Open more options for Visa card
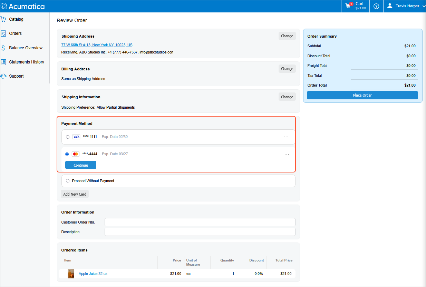The height and width of the screenshot is (287, 426). coord(286,137)
